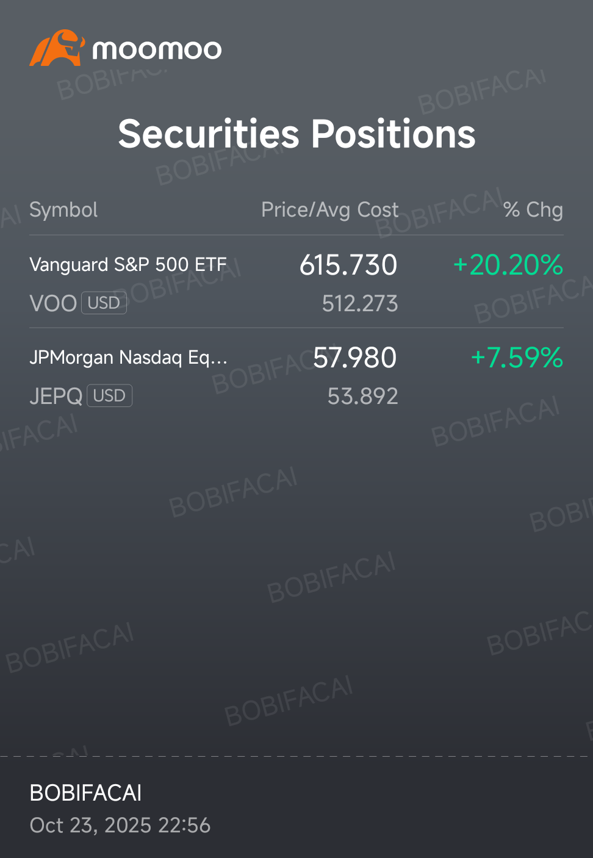The width and height of the screenshot is (593, 858).
Task: Click VOO current price 615.730
Action: [348, 265]
